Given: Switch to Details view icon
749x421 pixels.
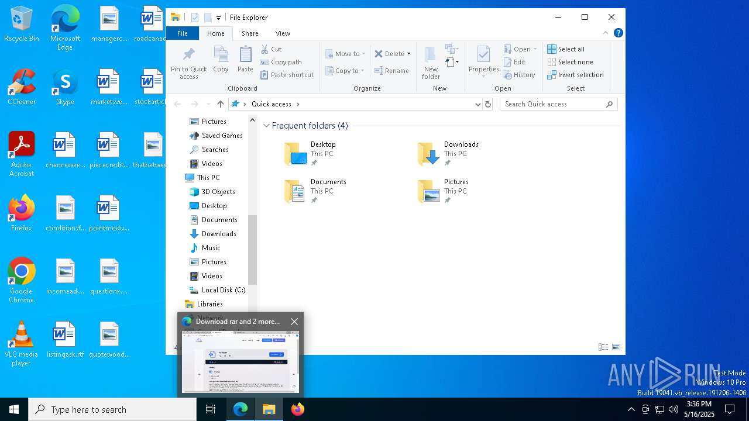Looking at the screenshot, I should click(x=603, y=347).
